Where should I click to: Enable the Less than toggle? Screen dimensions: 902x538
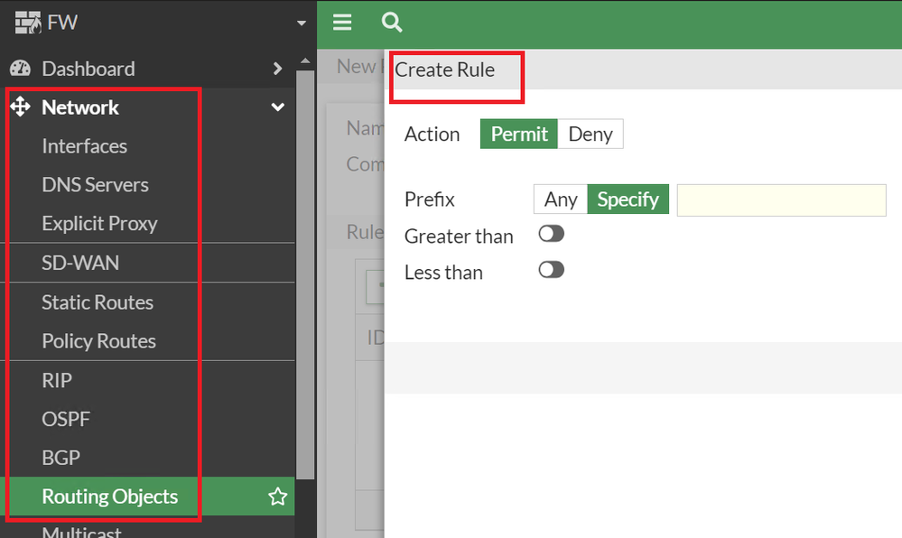pyautogui.click(x=551, y=270)
